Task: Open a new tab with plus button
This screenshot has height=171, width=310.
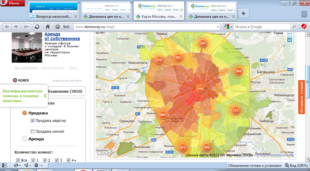Action: (243, 13)
